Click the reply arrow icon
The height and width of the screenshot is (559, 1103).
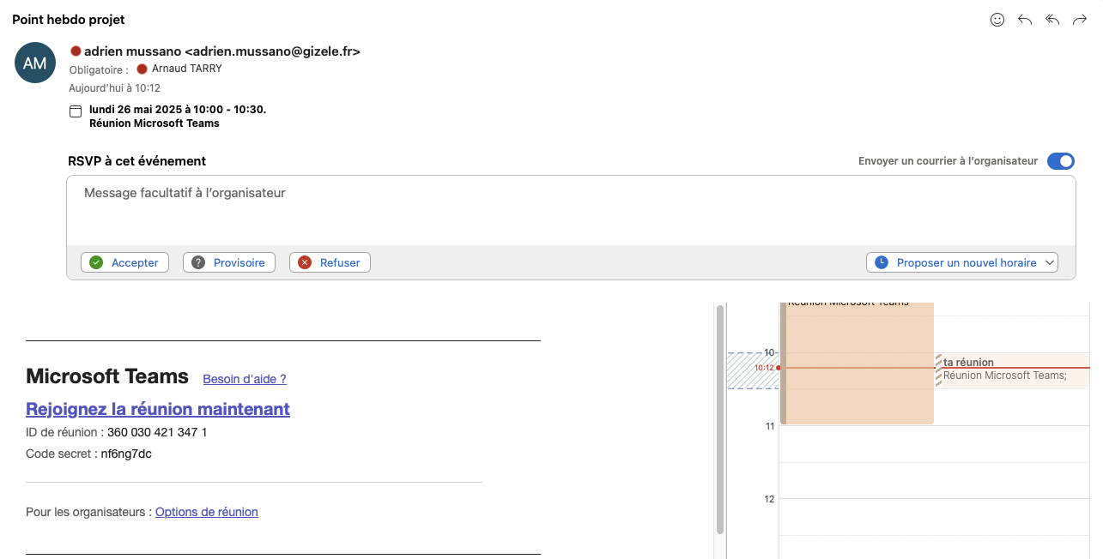click(x=1024, y=20)
